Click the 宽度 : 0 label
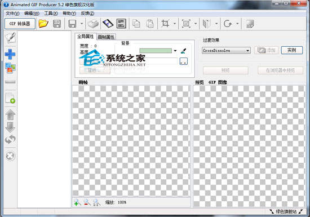Screen dimensions: 310x217 (88, 46)
